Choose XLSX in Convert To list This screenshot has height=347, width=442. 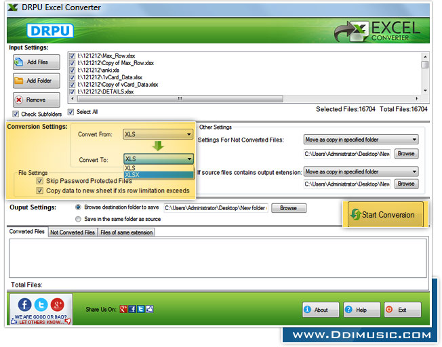click(x=159, y=175)
